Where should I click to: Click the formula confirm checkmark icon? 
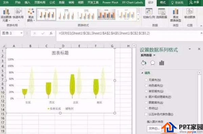pyautogui.click(x=43, y=33)
